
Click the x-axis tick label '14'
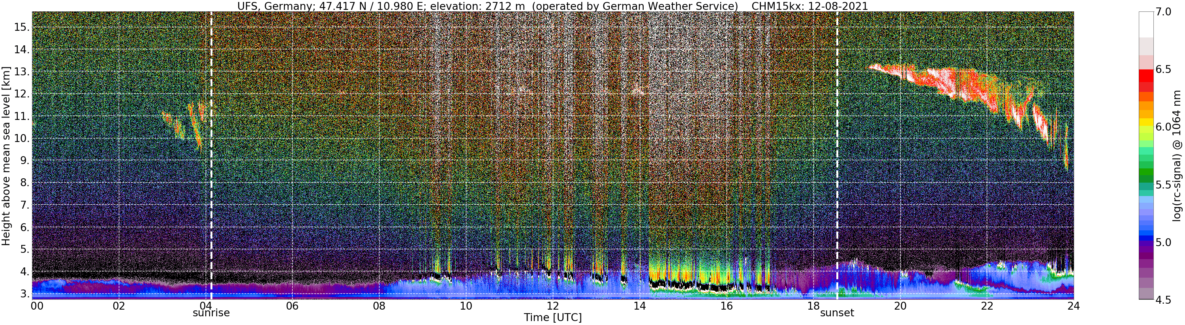(639, 306)
